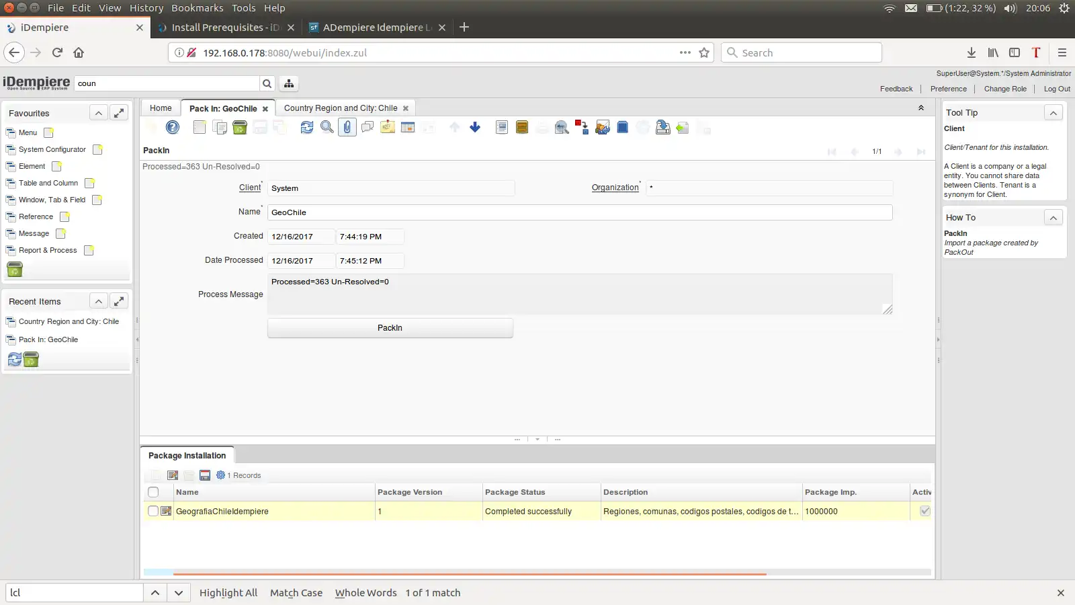Toggle the select-all checkbox in Package Installation header
The width and height of the screenshot is (1075, 605).
click(153, 492)
